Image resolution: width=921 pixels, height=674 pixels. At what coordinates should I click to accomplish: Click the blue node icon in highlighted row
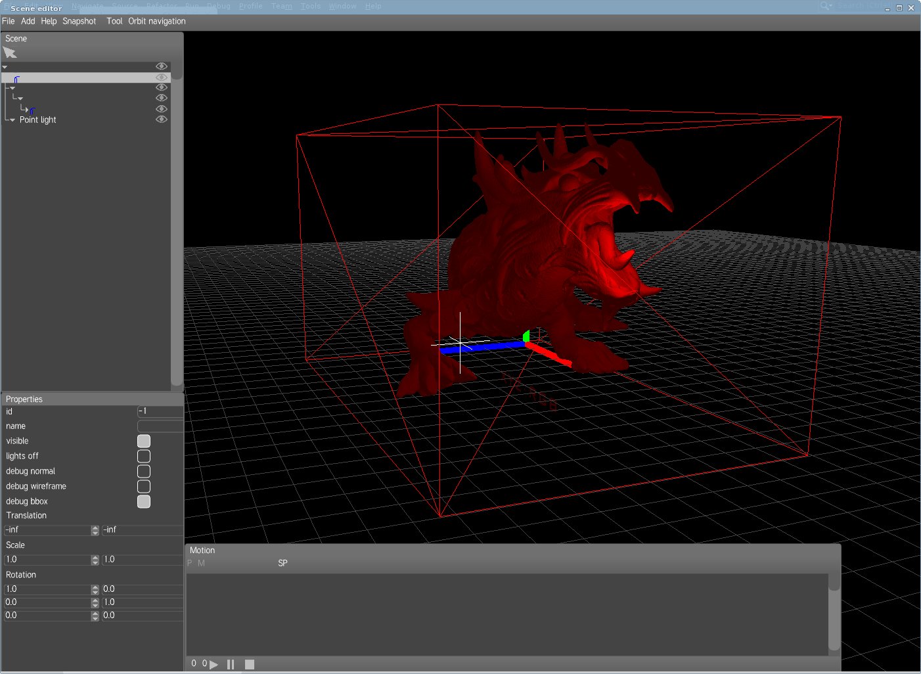[16, 79]
